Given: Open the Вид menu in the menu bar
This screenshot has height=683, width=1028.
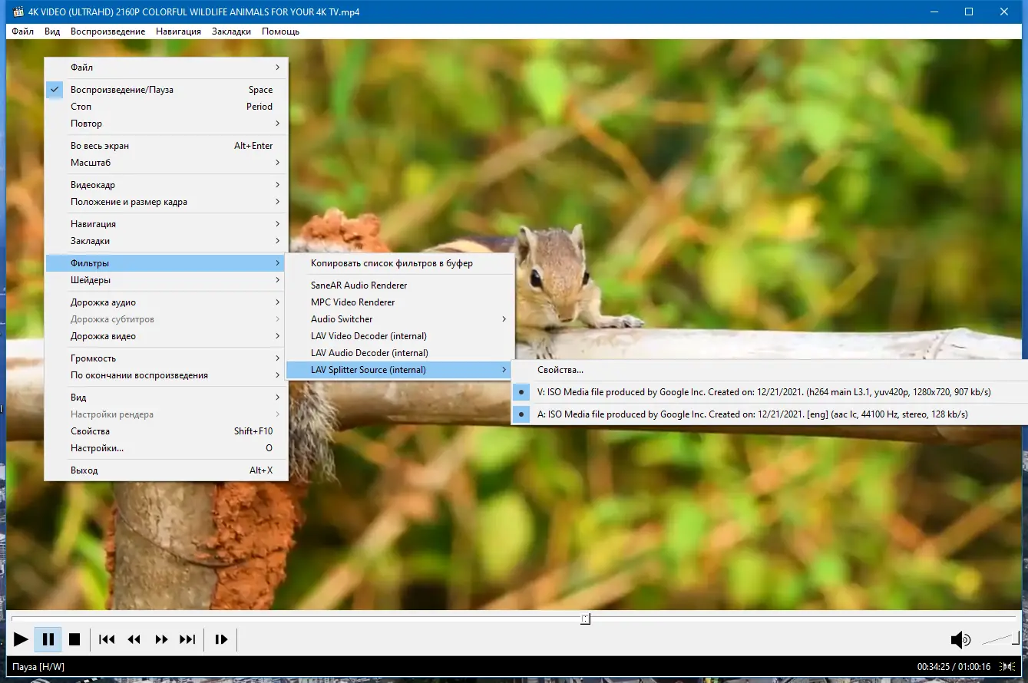Looking at the screenshot, I should pyautogui.click(x=52, y=31).
